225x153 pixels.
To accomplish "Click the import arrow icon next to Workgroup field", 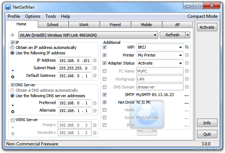I will pos(187,79).
